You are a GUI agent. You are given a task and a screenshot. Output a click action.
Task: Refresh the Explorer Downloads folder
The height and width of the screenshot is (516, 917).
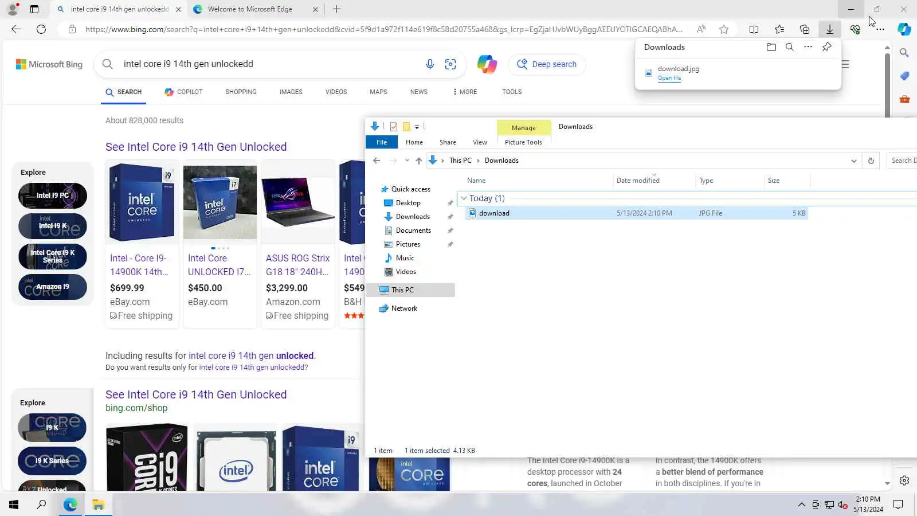pyautogui.click(x=871, y=161)
